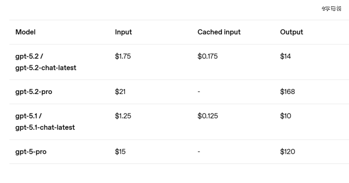This screenshot has height=183, width=349.
Task: Click the watermark text in top-right corner
Action: point(331,8)
